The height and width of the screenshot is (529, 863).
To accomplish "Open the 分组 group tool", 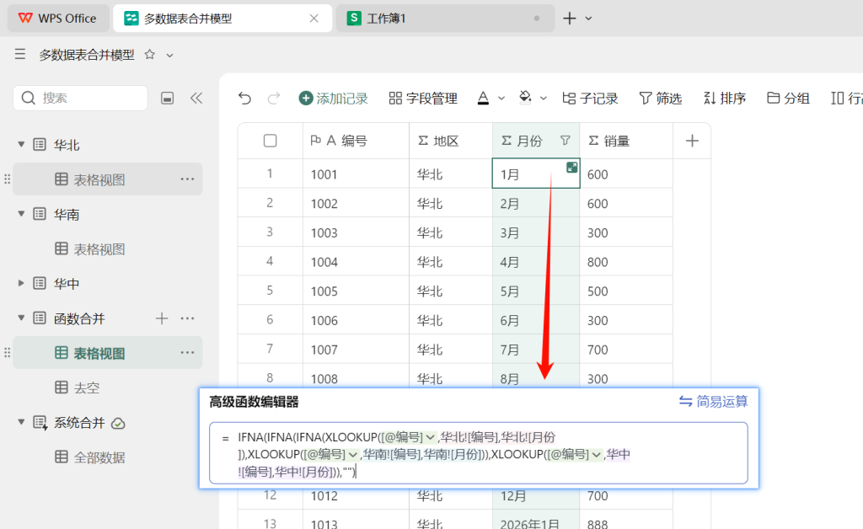I will [x=788, y=98].
